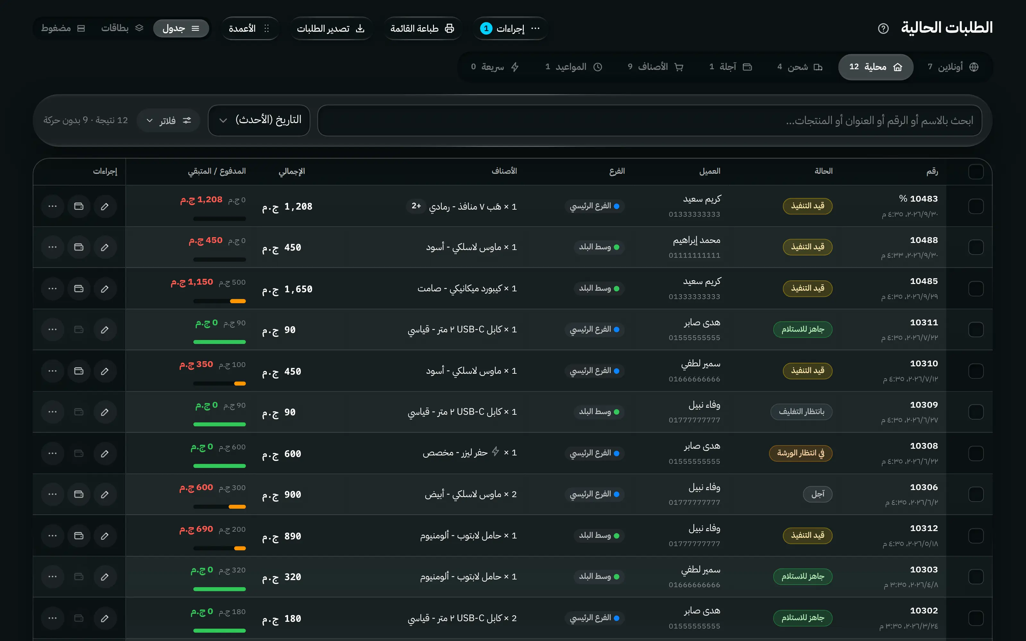The width and height of the screenshot is (1026, 641).
Task: Open more options for order 10309
Action: pyautogui.click(x=53, y=412)
